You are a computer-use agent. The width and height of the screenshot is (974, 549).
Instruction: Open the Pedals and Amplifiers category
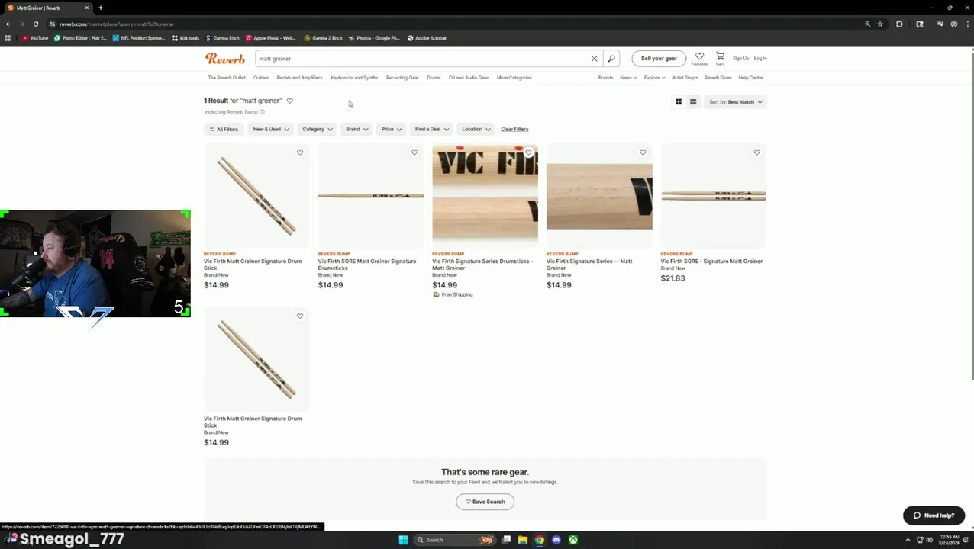click(x=299, y=78)
